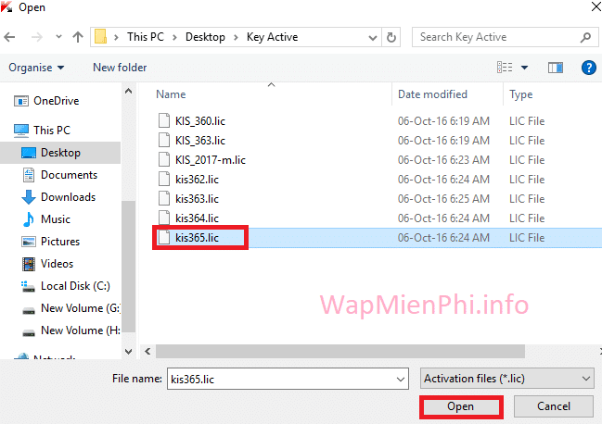
Task: Open Help with the question mark
Action: pos(589,68)
